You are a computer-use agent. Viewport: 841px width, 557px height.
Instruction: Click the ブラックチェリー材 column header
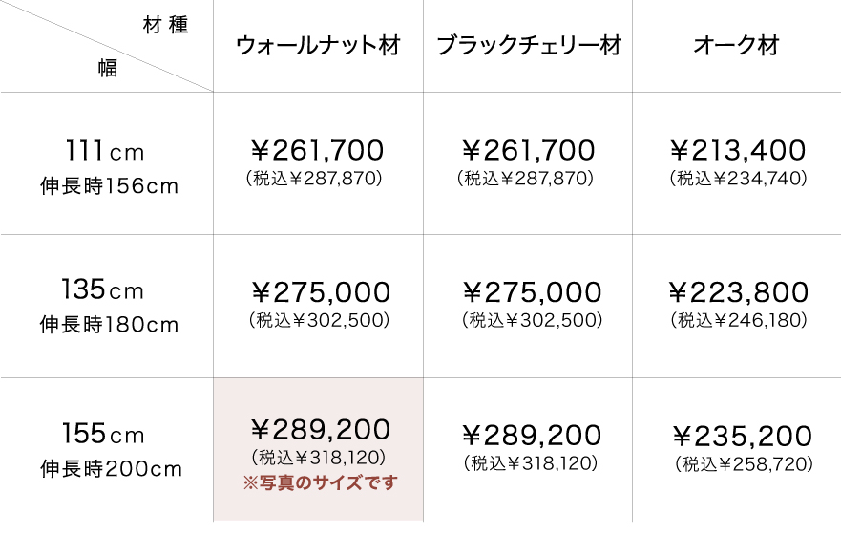[528, 46]
